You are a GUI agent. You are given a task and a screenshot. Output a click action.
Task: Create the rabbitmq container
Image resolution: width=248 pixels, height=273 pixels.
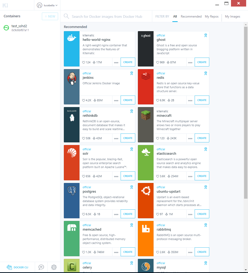coord(202,252)
